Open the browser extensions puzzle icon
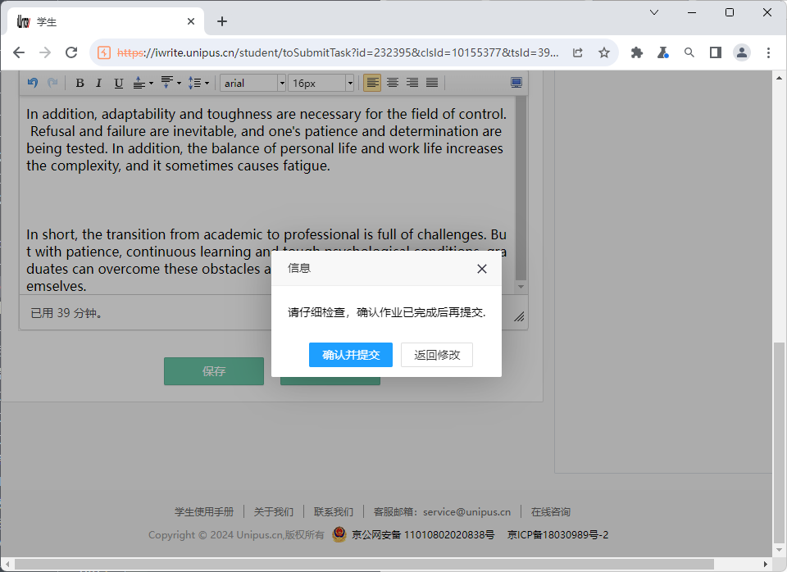The width and height of the screenshot is (787, 572). click(637, 51)
